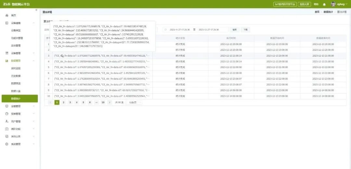
Task: Click the calendar icon in the date range field
Action: tap(166, 30)
